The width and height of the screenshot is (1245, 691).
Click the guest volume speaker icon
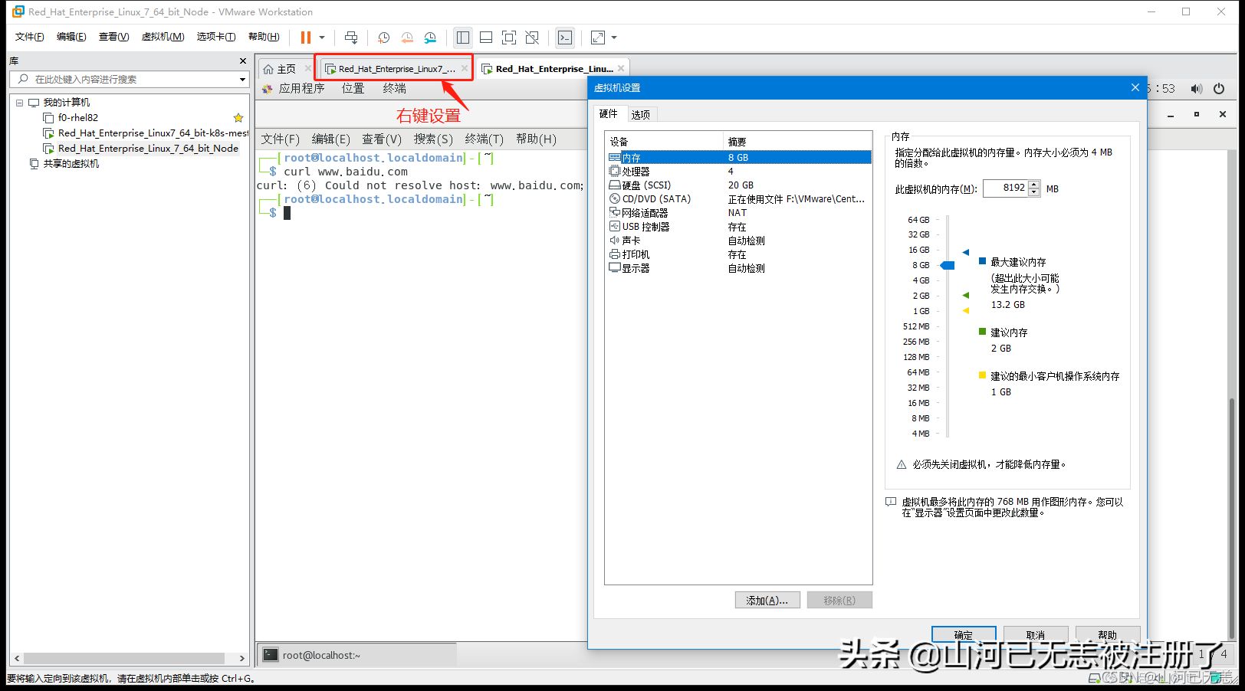[1197, 89]
